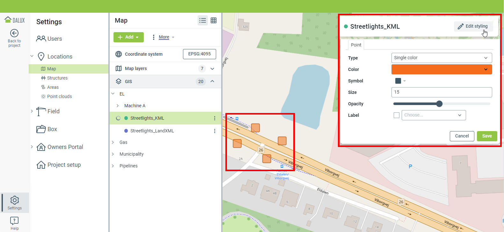This screenshot has height=232, width=504.
Task: Click the Size input field
Action: [x=442, y=92]
